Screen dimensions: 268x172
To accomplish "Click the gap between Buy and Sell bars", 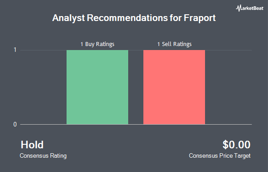I will click(136, 87).
